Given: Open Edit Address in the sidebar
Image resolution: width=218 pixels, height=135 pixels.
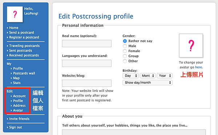Looking at the screenshot, I should [x=19, y=106].
